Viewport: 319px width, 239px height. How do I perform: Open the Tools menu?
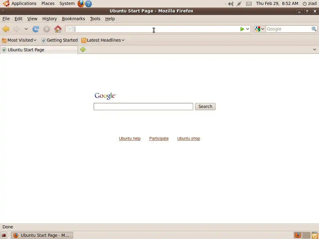coord(95,19)
